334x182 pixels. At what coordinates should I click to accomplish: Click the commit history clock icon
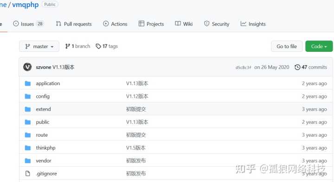tap(297, 67)
